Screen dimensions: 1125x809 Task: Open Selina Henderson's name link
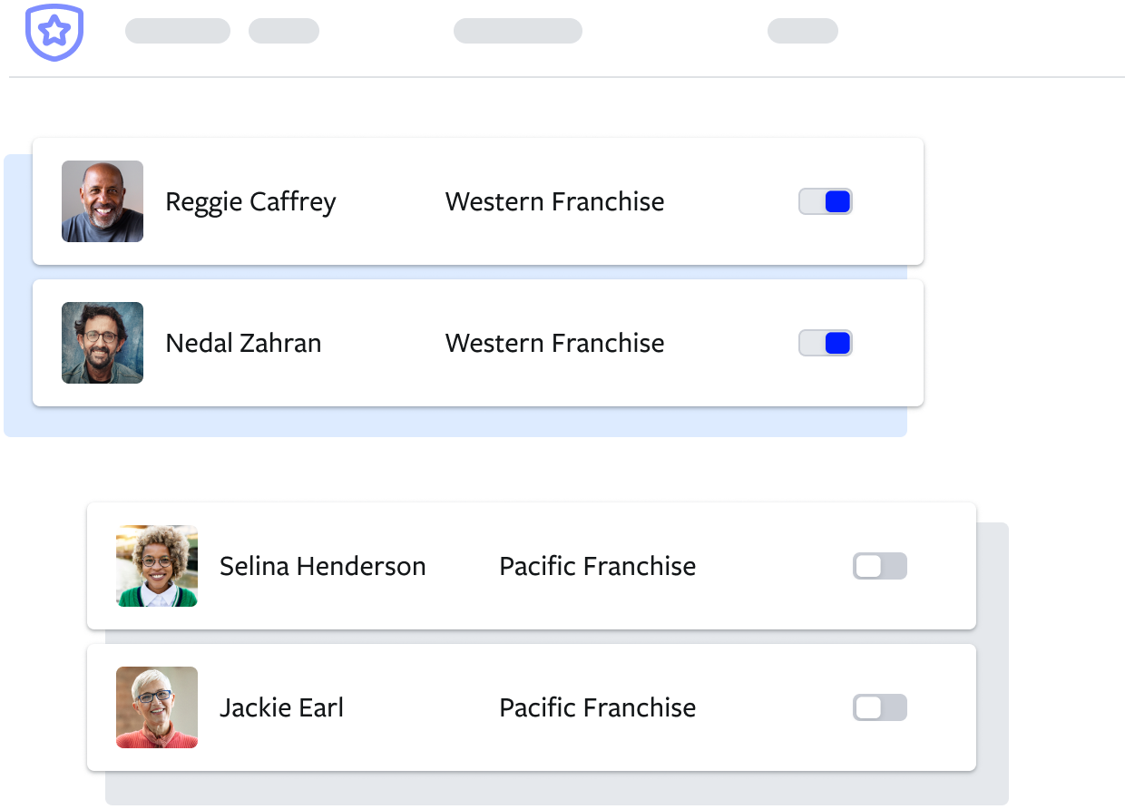click(322, 567)
